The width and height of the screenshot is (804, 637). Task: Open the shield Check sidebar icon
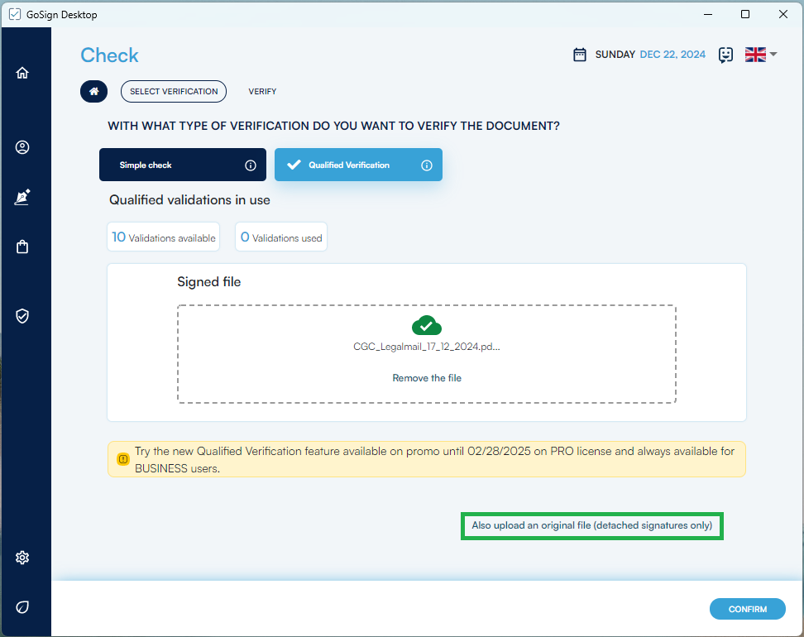22,316
